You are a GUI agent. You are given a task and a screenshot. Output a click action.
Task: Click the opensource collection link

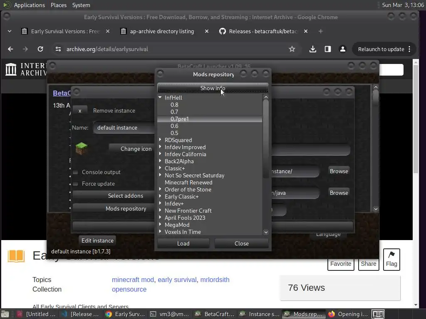tap(129, 290)
